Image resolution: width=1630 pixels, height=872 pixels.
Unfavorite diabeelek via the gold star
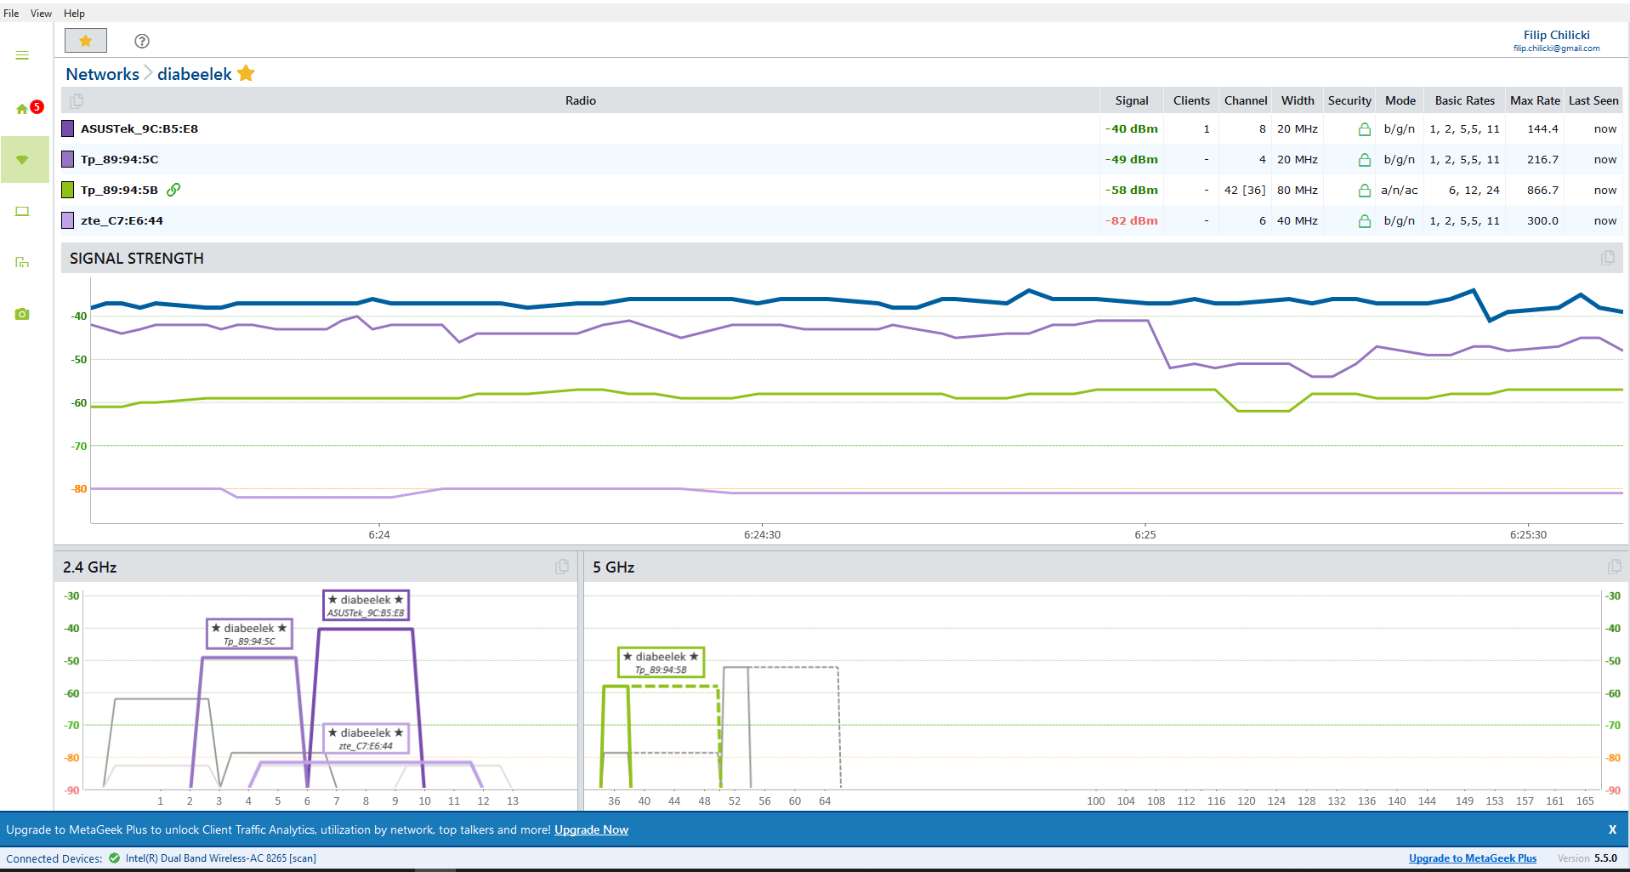[247, 73]
